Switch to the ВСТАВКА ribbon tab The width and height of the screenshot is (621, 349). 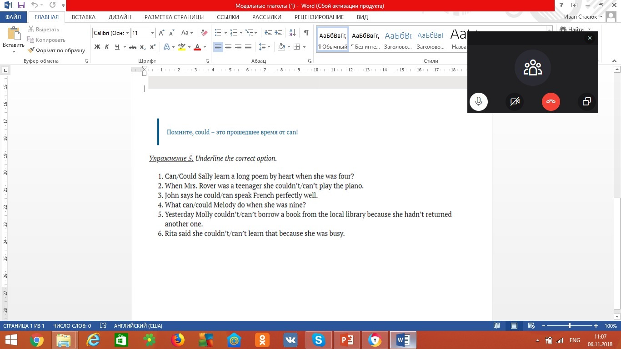tap(84, 17)
